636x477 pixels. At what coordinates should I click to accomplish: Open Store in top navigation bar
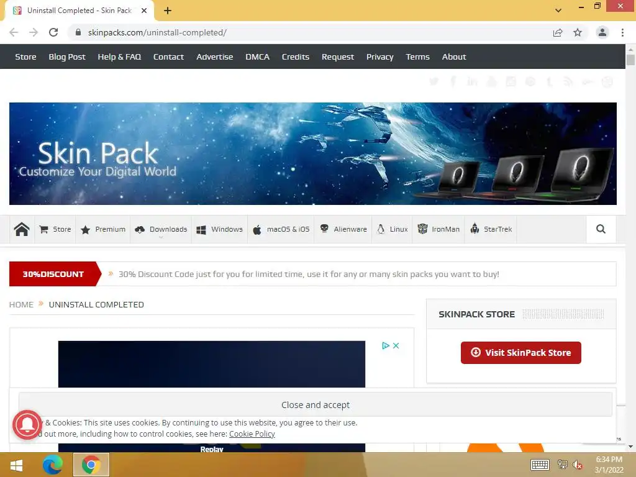click(x=25, y=57)
